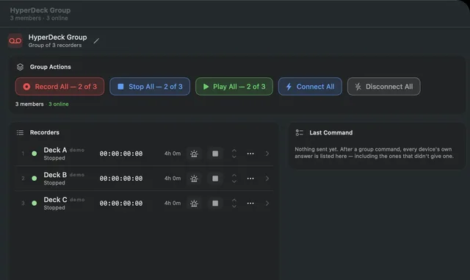Click the HyperDeck Group tape recorder icon
Viewport: 470px width, 280px height.
pos(15,41)
